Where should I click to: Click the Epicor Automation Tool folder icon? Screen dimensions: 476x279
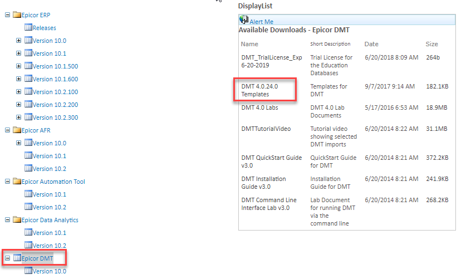(17, 181)
